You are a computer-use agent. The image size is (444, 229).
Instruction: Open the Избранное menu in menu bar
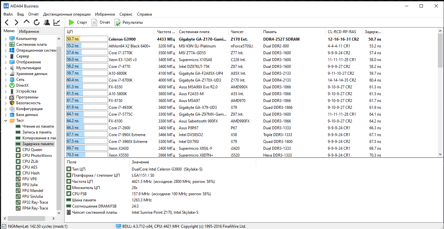[105, 14]
